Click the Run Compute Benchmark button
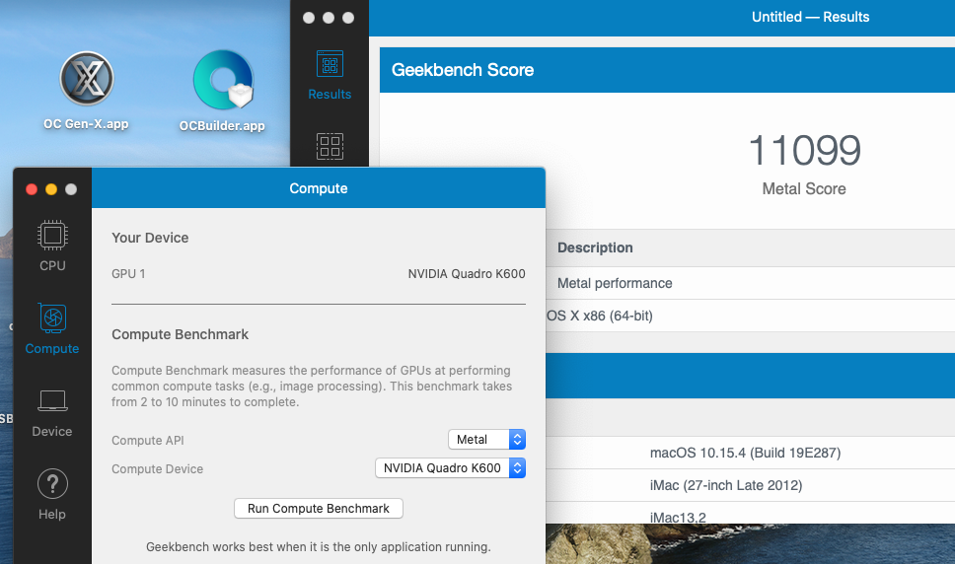The height and width of the screenshot is (564, 955). (x=319, y=509)
